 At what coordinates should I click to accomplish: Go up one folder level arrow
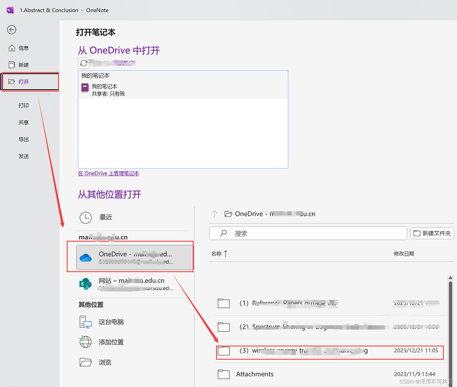pos(214,214)
